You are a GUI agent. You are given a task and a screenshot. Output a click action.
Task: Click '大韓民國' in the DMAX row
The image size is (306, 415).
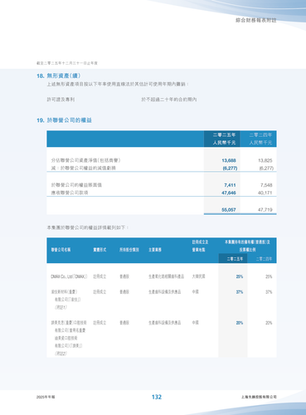(x=198, y=276)
